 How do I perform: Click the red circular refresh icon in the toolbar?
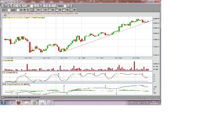[14, 6]
